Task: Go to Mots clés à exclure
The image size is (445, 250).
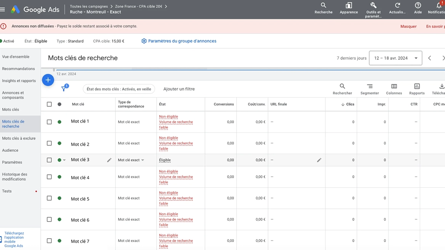Action: (x=19, y=139)
